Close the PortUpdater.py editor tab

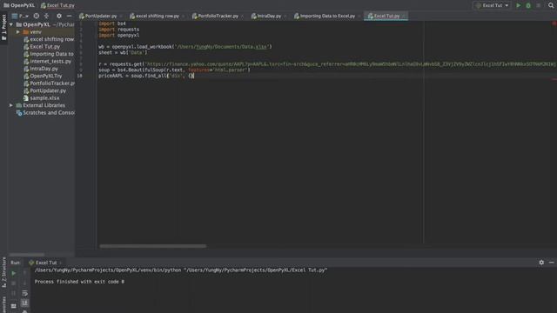pyautogui.click(x=121, y=17)
